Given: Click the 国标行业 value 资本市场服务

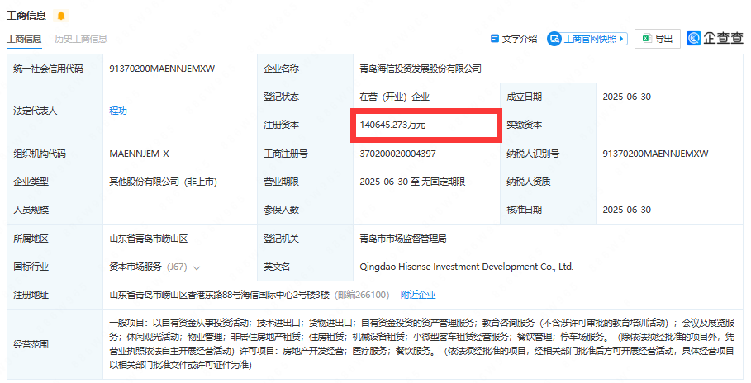Looking at the screenshot, I should click(135, 267).
